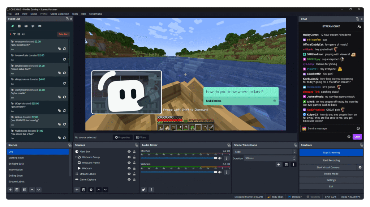The image size is (370, 207).
Task: Click the purple Chat send button
Action: 357,136
